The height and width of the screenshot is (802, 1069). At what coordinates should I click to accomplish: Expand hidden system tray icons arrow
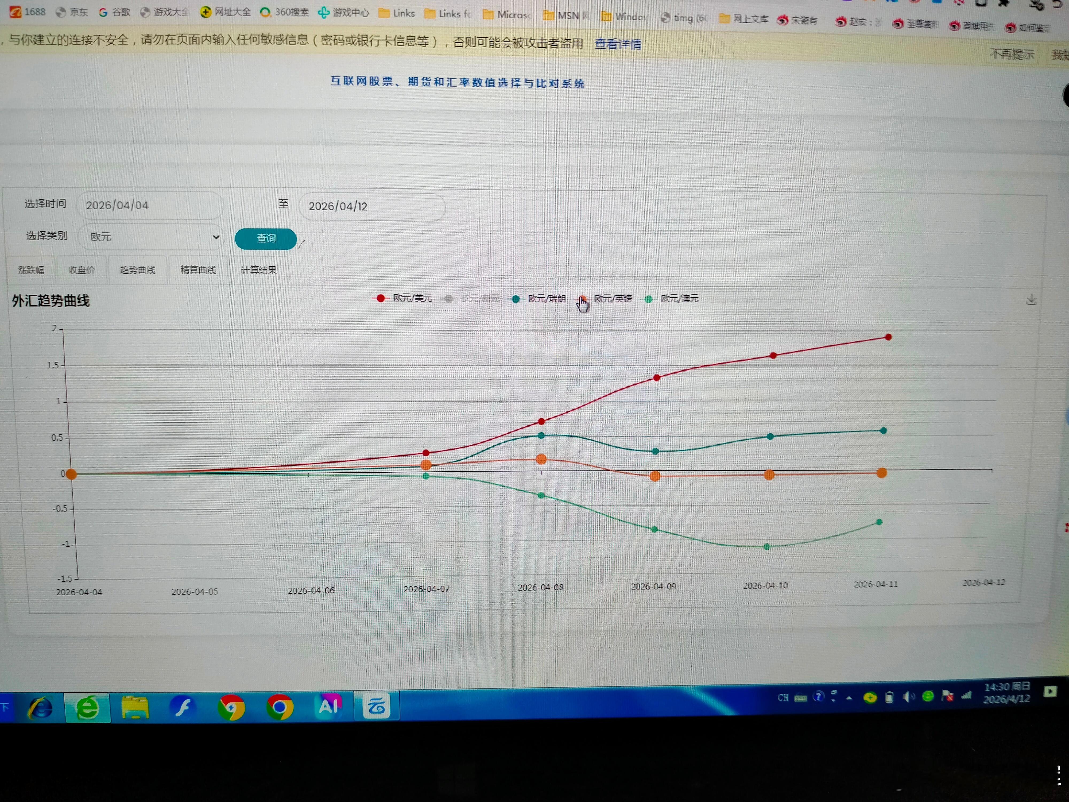coord(849,697)
